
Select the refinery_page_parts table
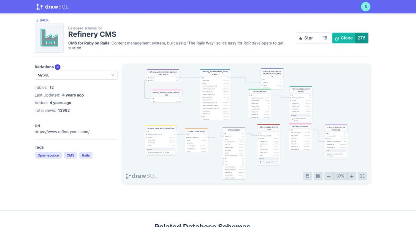coord(196,140)
